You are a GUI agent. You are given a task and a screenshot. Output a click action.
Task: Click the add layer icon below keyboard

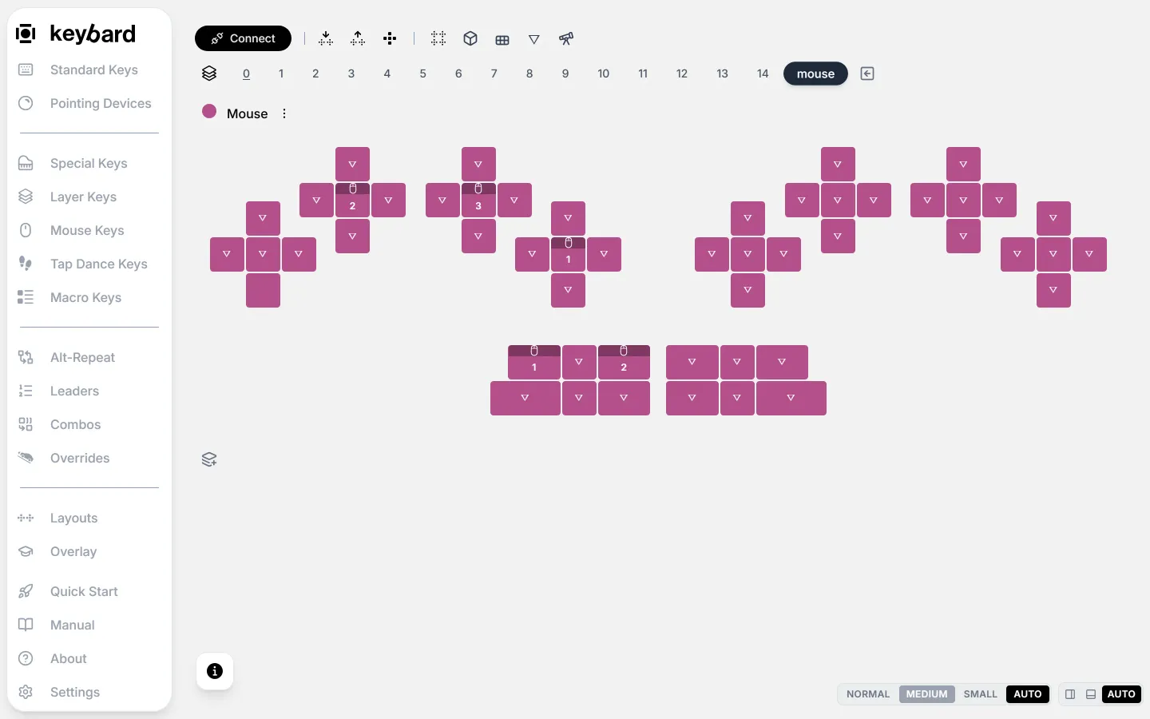click(209, 459)
